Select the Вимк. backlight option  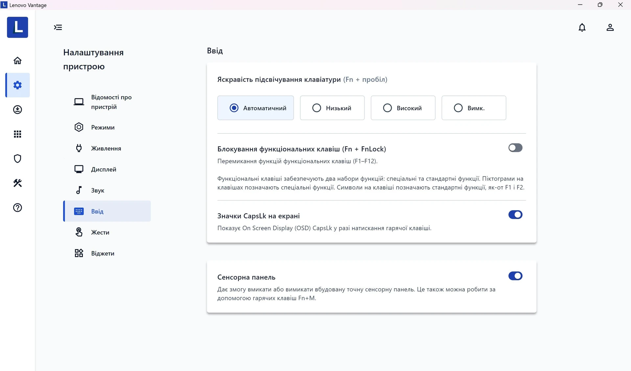[474, 108]
